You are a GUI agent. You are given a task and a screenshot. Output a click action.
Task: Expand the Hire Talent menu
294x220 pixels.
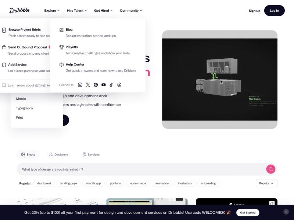tap(77, 11)
